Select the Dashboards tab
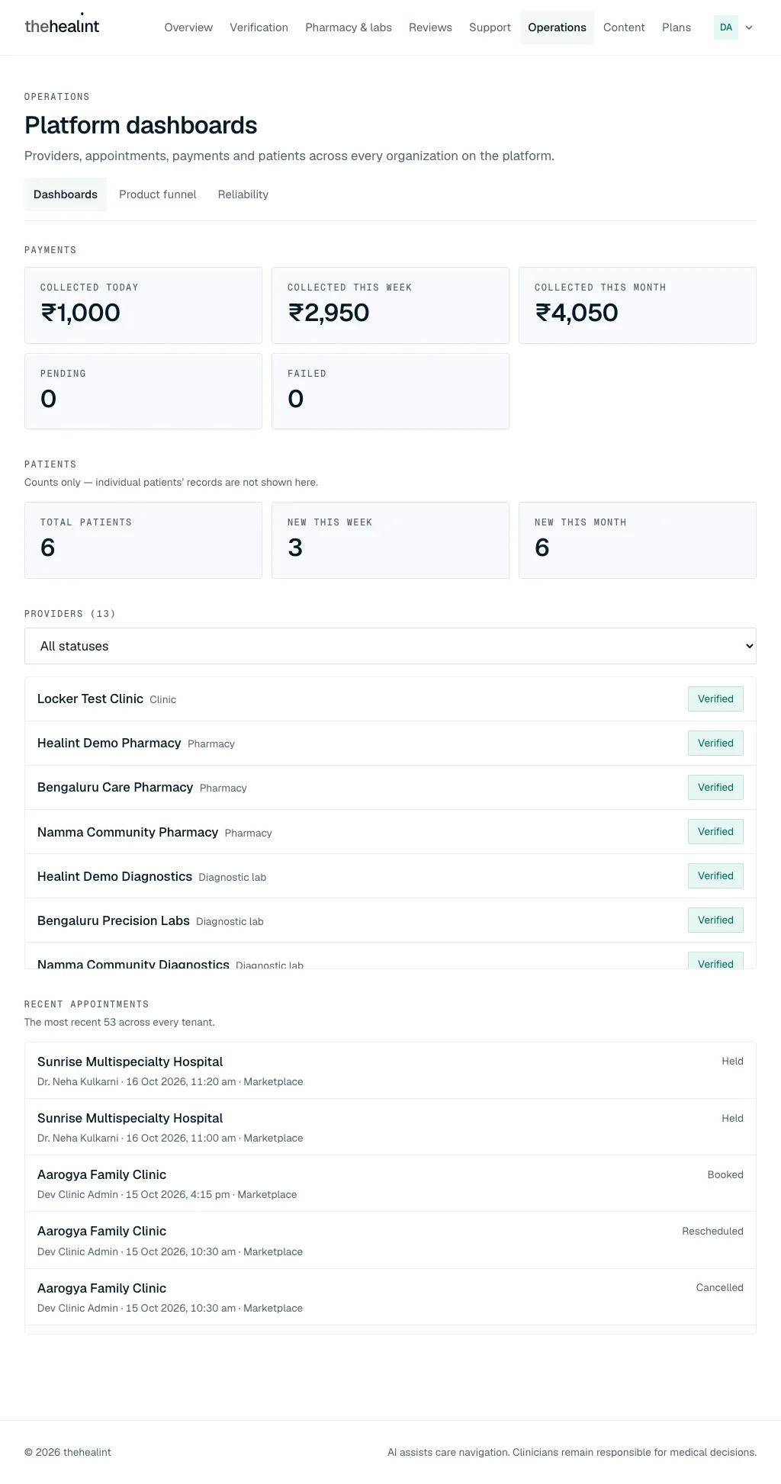Viewport: 781px width, 1484px height. coord(66,194)
